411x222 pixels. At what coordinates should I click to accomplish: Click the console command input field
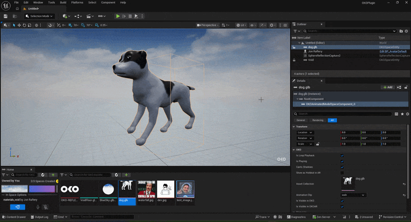coord(102,217)
